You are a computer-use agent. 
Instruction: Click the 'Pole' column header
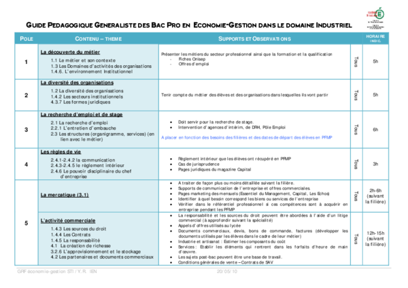[27, 39]
